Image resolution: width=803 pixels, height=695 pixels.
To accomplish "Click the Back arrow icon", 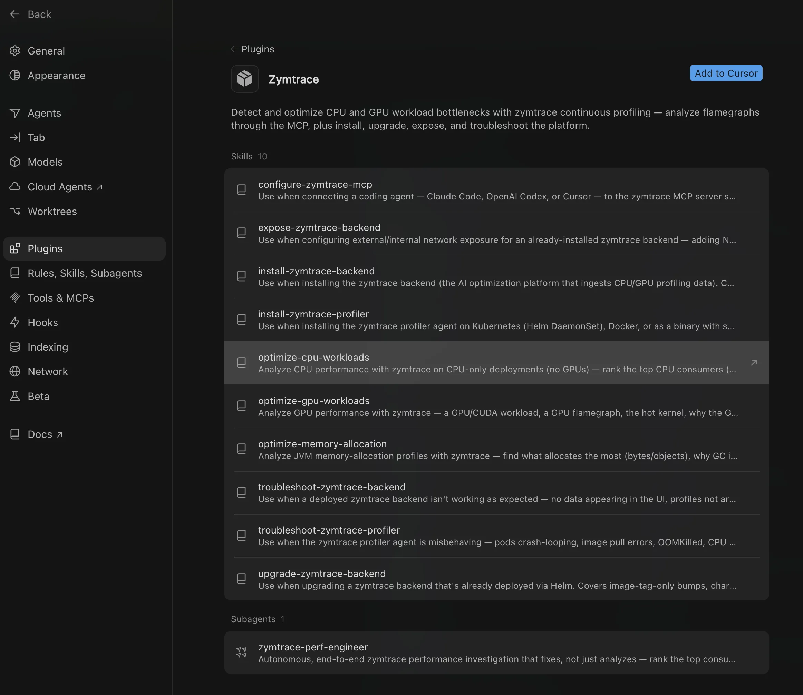I will click(15, 14).
